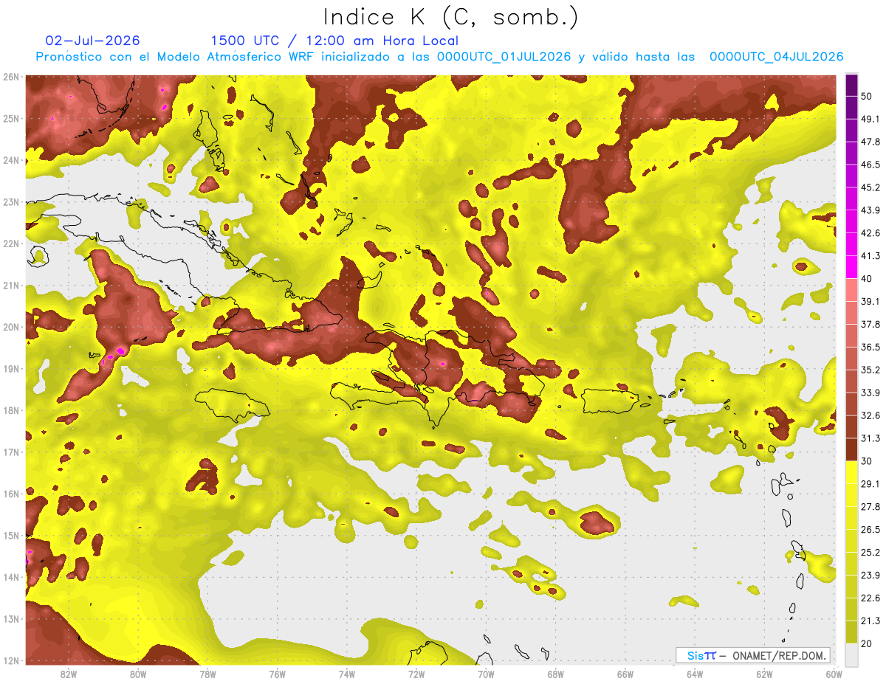Click the '1500 UTC / 12:00 am Hora Local' text

click(334, 41)
